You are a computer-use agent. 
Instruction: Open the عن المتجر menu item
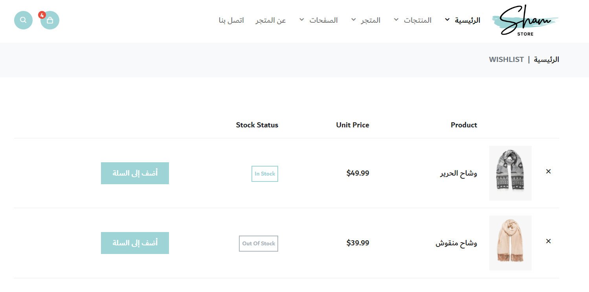(271, 20)
